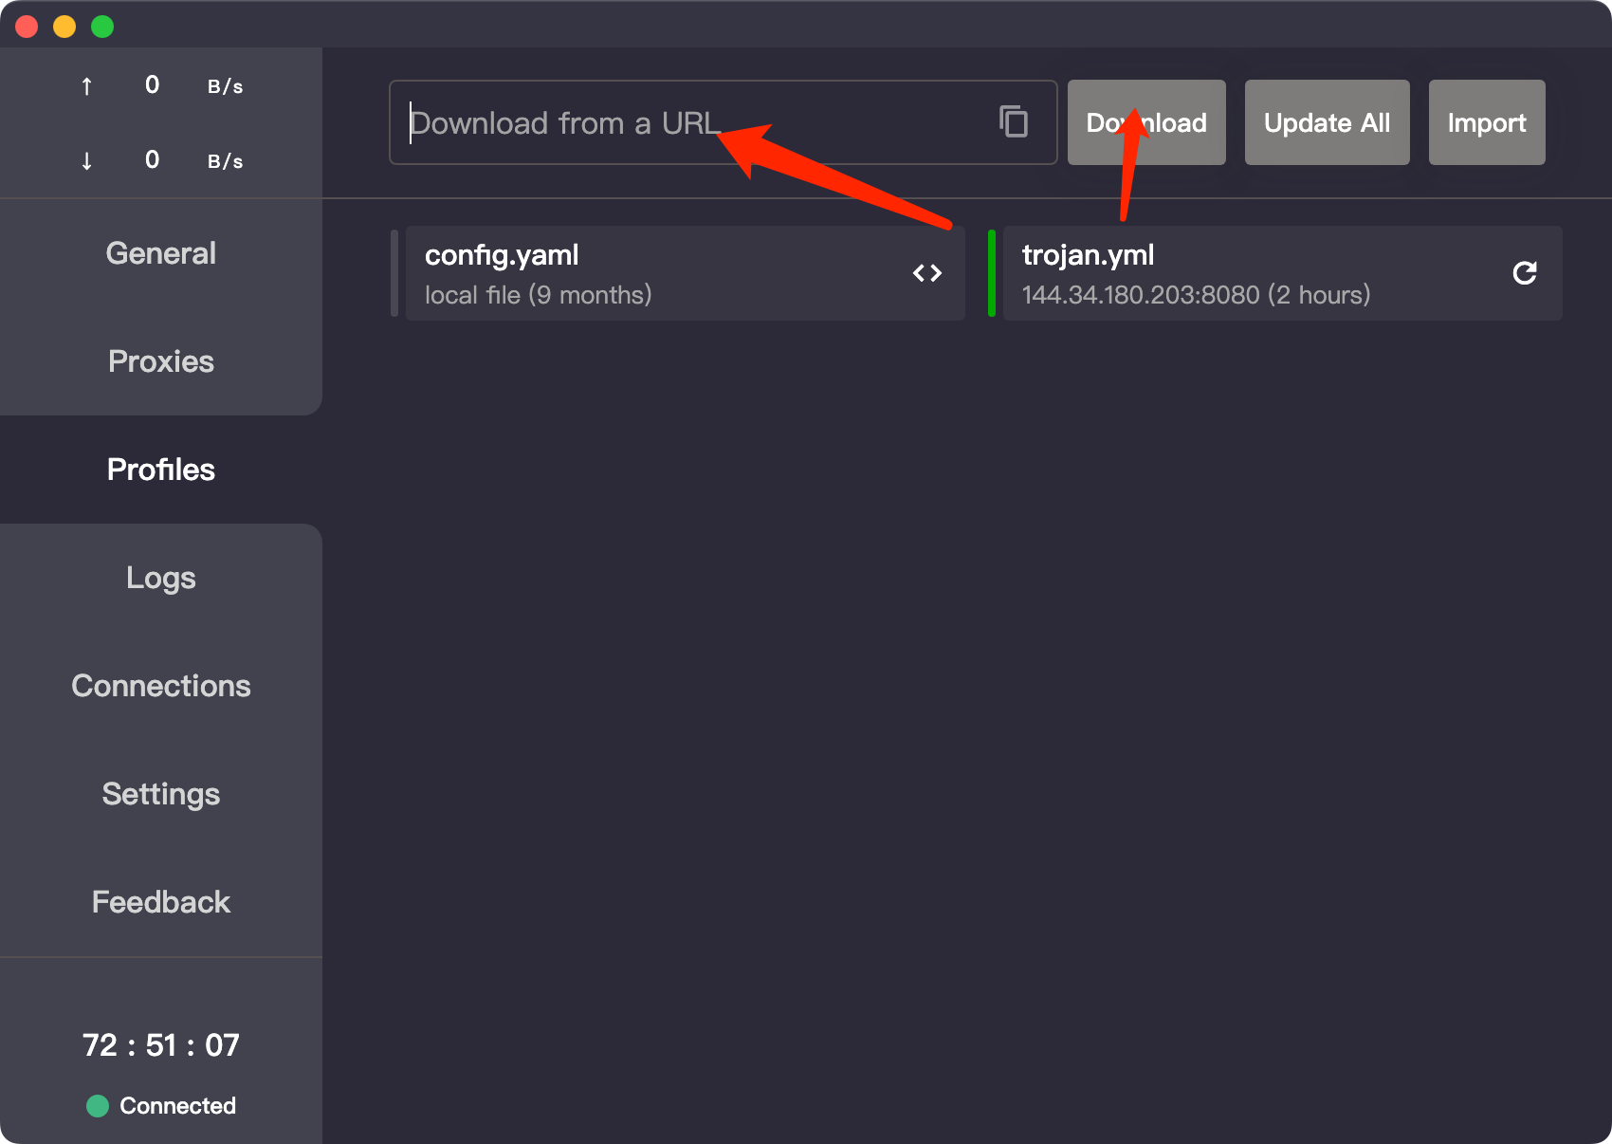Show the Logs section
This screenshot has width=1612, height=1144.
(161, 578)
